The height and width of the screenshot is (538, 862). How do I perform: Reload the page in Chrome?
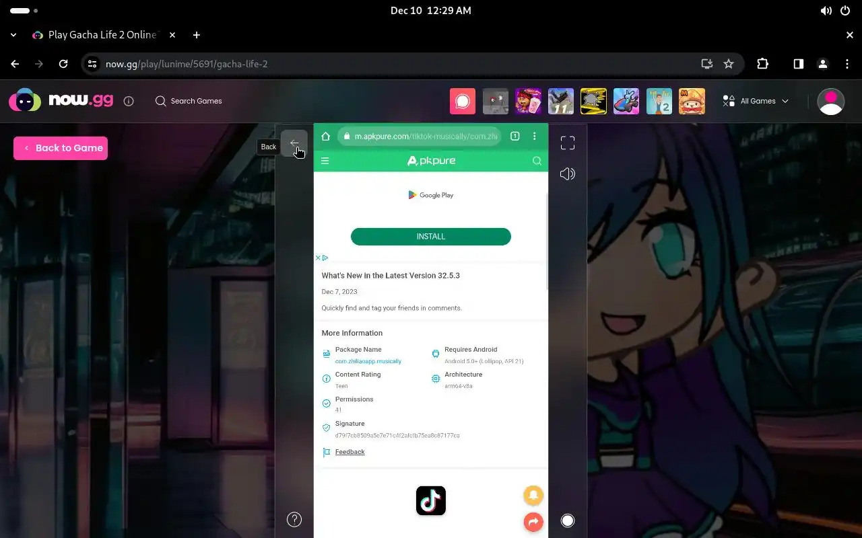coord(63,64)
